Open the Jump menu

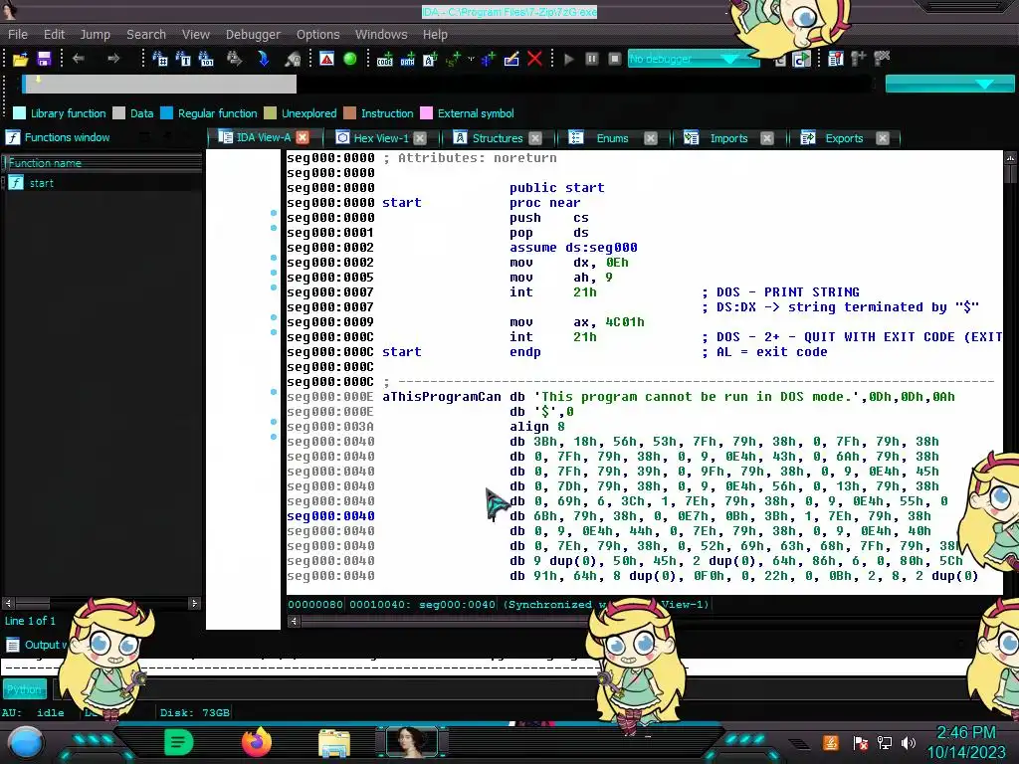click(x=95, y=35)
